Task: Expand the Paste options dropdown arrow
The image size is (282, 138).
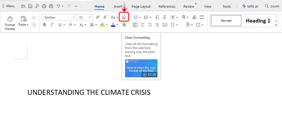Action: 28,25
